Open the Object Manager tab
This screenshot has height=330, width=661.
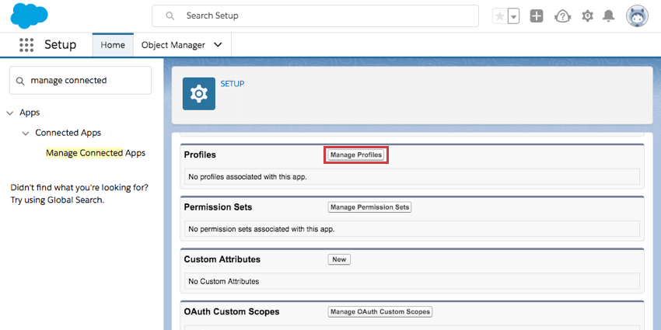point(173,45)
